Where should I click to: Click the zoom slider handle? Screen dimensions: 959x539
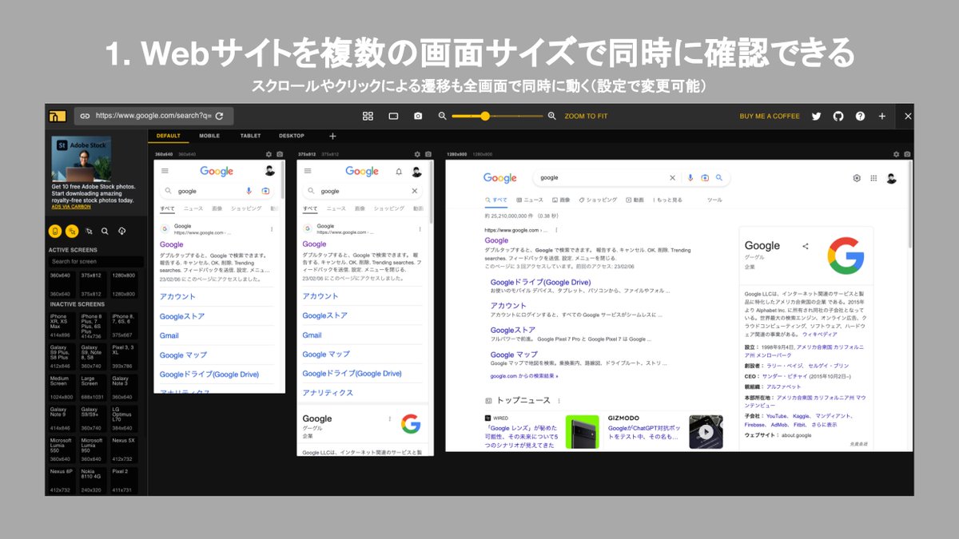[x=484, y=116]
